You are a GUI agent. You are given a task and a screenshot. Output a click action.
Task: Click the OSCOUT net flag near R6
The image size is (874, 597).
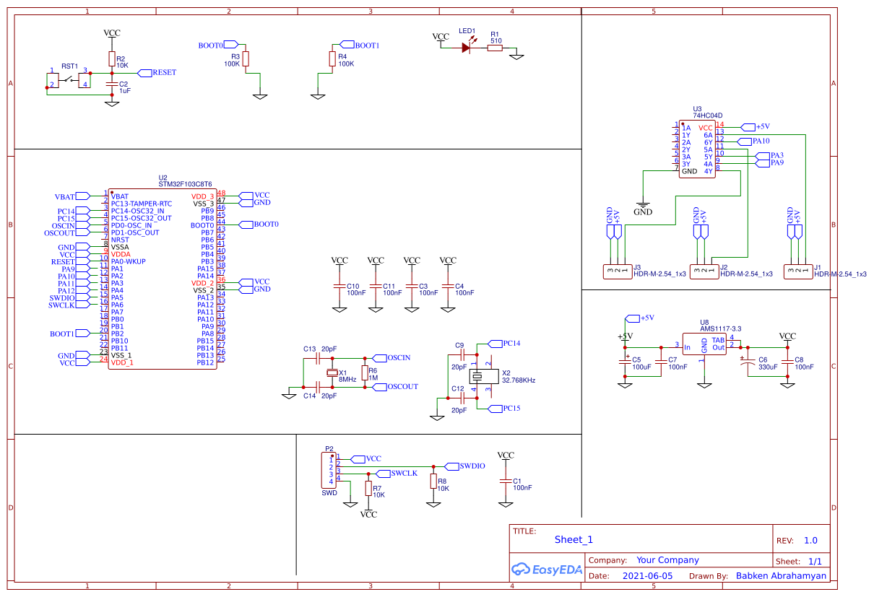click(397, 387)
